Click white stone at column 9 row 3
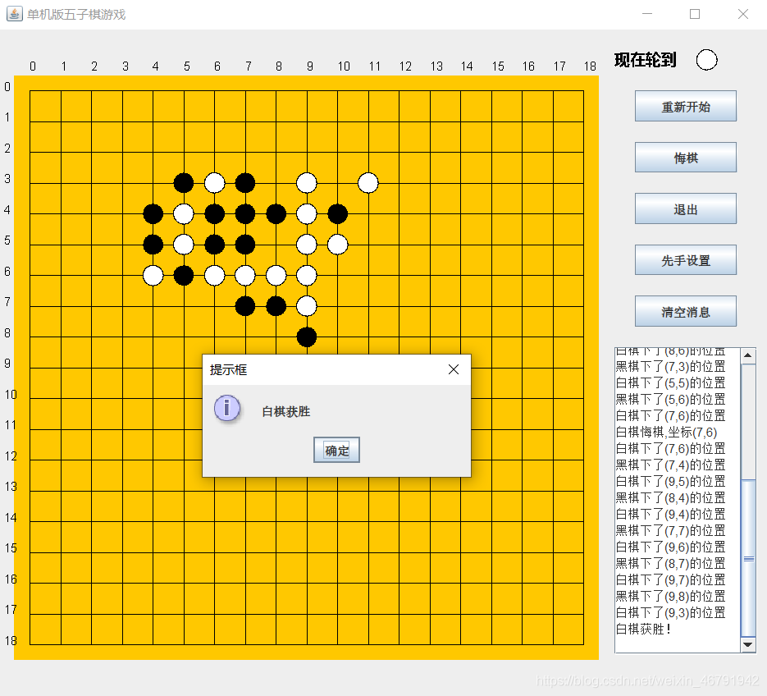The image size is (767, 696). (307, 183)
